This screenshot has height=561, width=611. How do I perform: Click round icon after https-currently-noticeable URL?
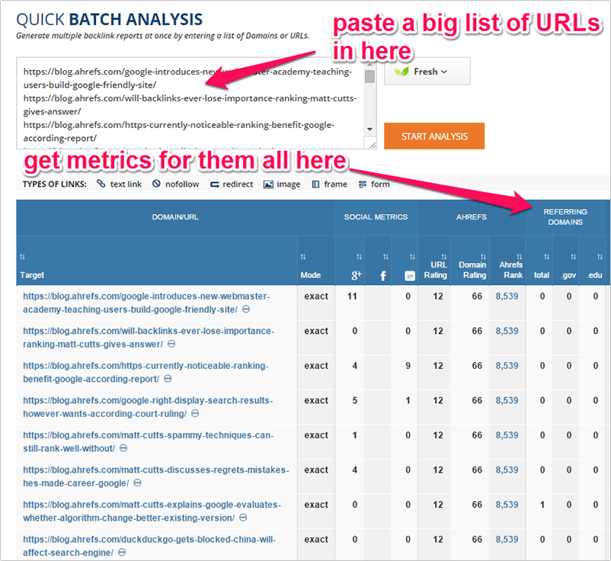coord(168,379)
